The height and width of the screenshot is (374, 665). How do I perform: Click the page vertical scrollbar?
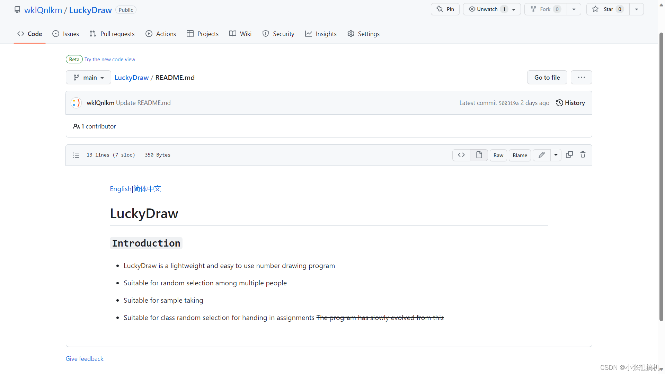coord(661,177)
